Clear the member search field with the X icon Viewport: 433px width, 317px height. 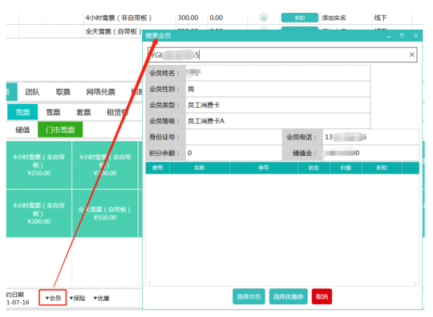click(x=411, y=54)
